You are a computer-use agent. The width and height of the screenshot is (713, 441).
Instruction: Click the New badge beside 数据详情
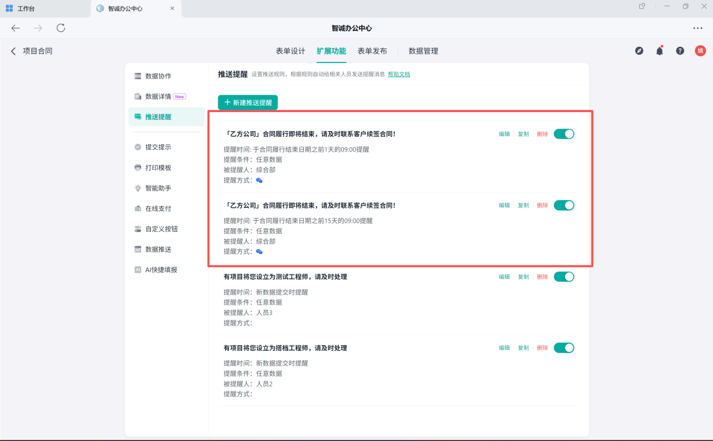click(180, 97)
